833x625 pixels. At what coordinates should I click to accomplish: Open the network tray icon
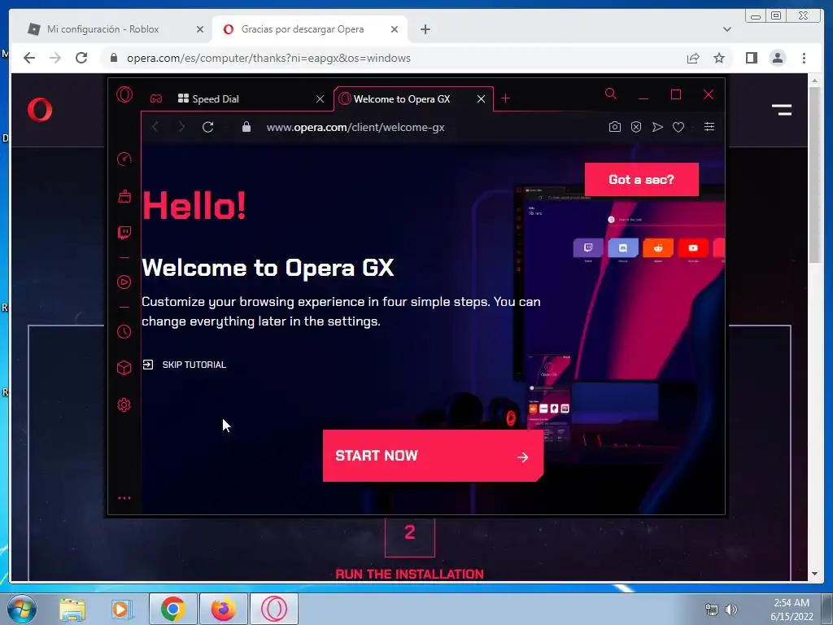pos(711,610)
